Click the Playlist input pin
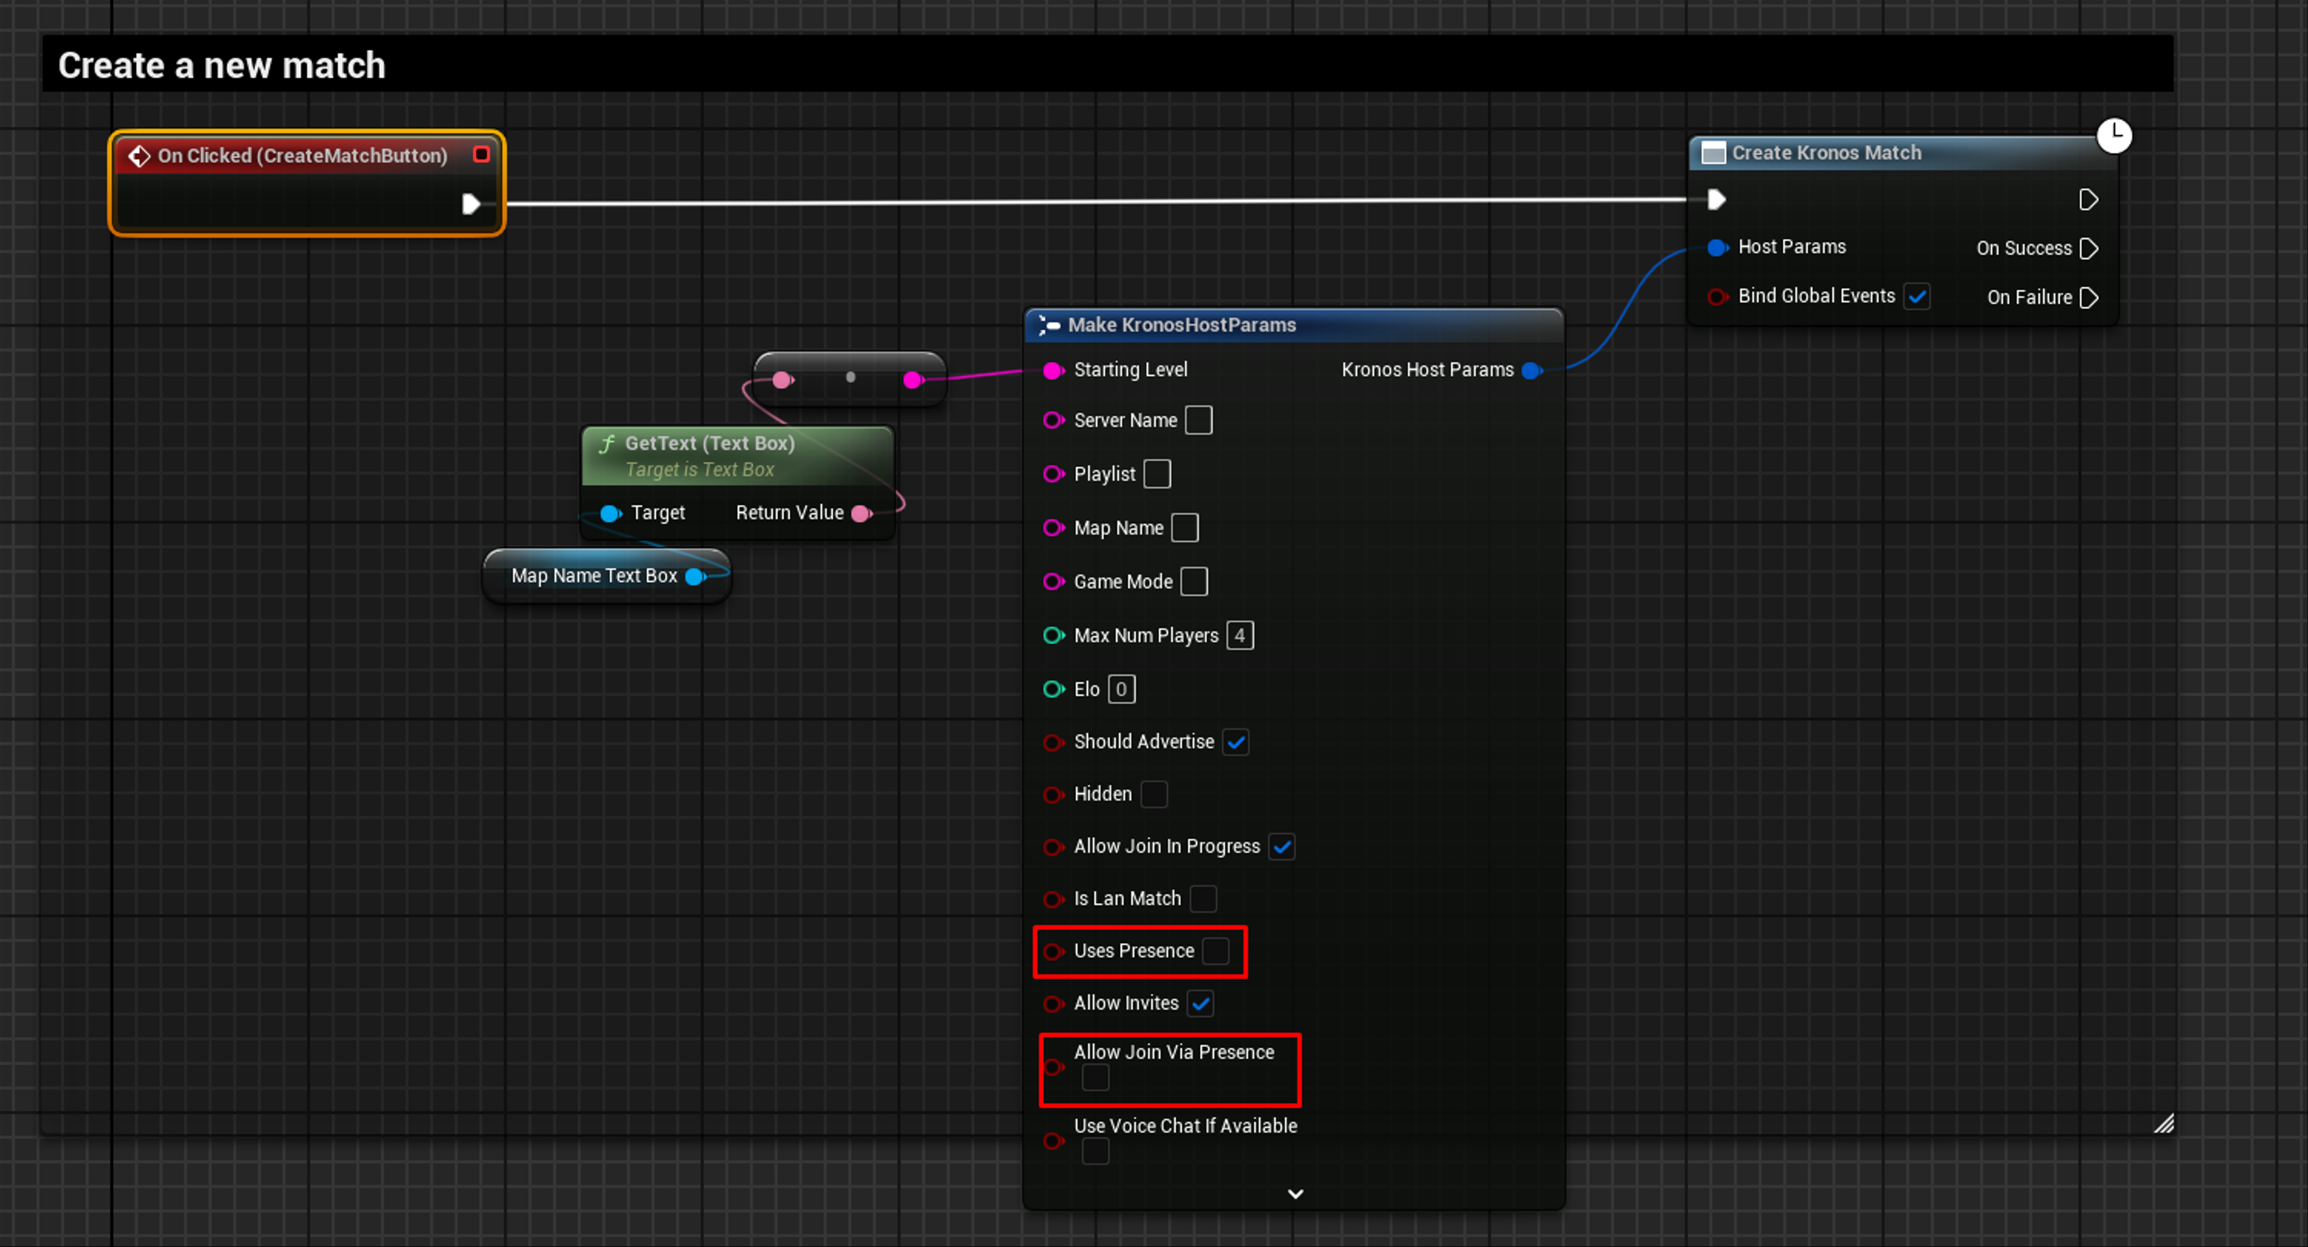This screenshot has width=2308, height=1247. tap(1054, 474)
